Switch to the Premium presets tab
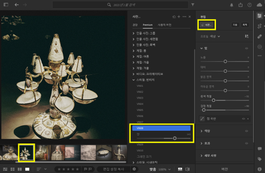The image size is (265, 173). [x=148, y=25]
